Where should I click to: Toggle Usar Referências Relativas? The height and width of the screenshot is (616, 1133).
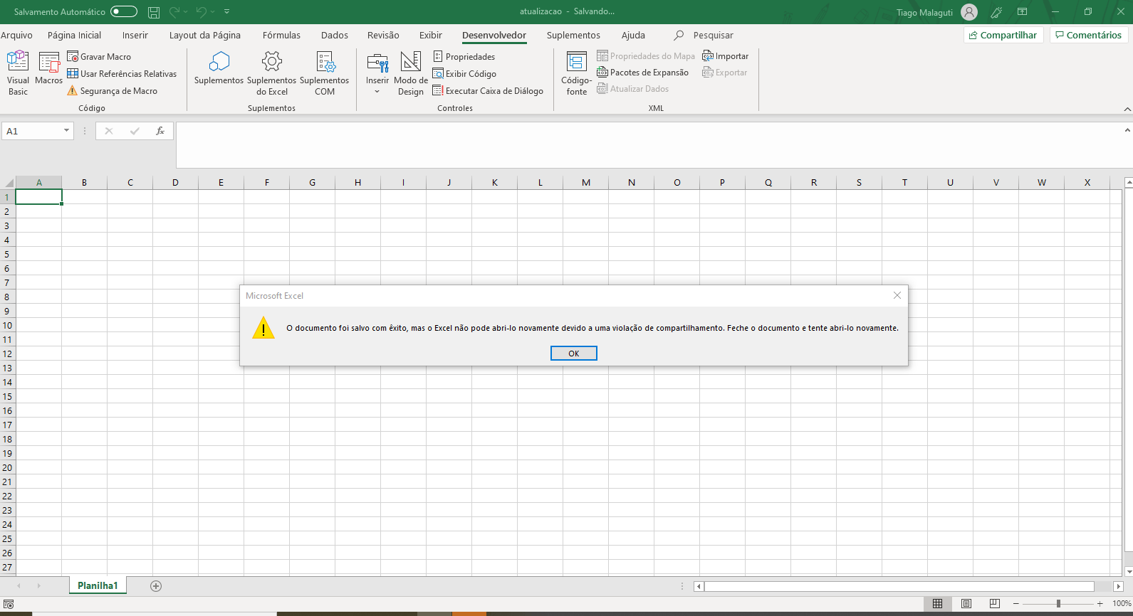tap(122, 73)
